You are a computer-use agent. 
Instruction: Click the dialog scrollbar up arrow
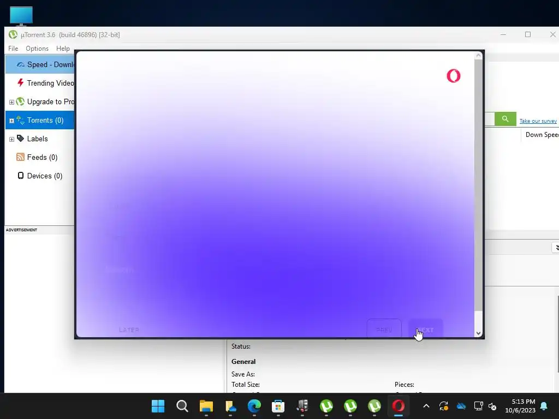[x=478, y=56]
